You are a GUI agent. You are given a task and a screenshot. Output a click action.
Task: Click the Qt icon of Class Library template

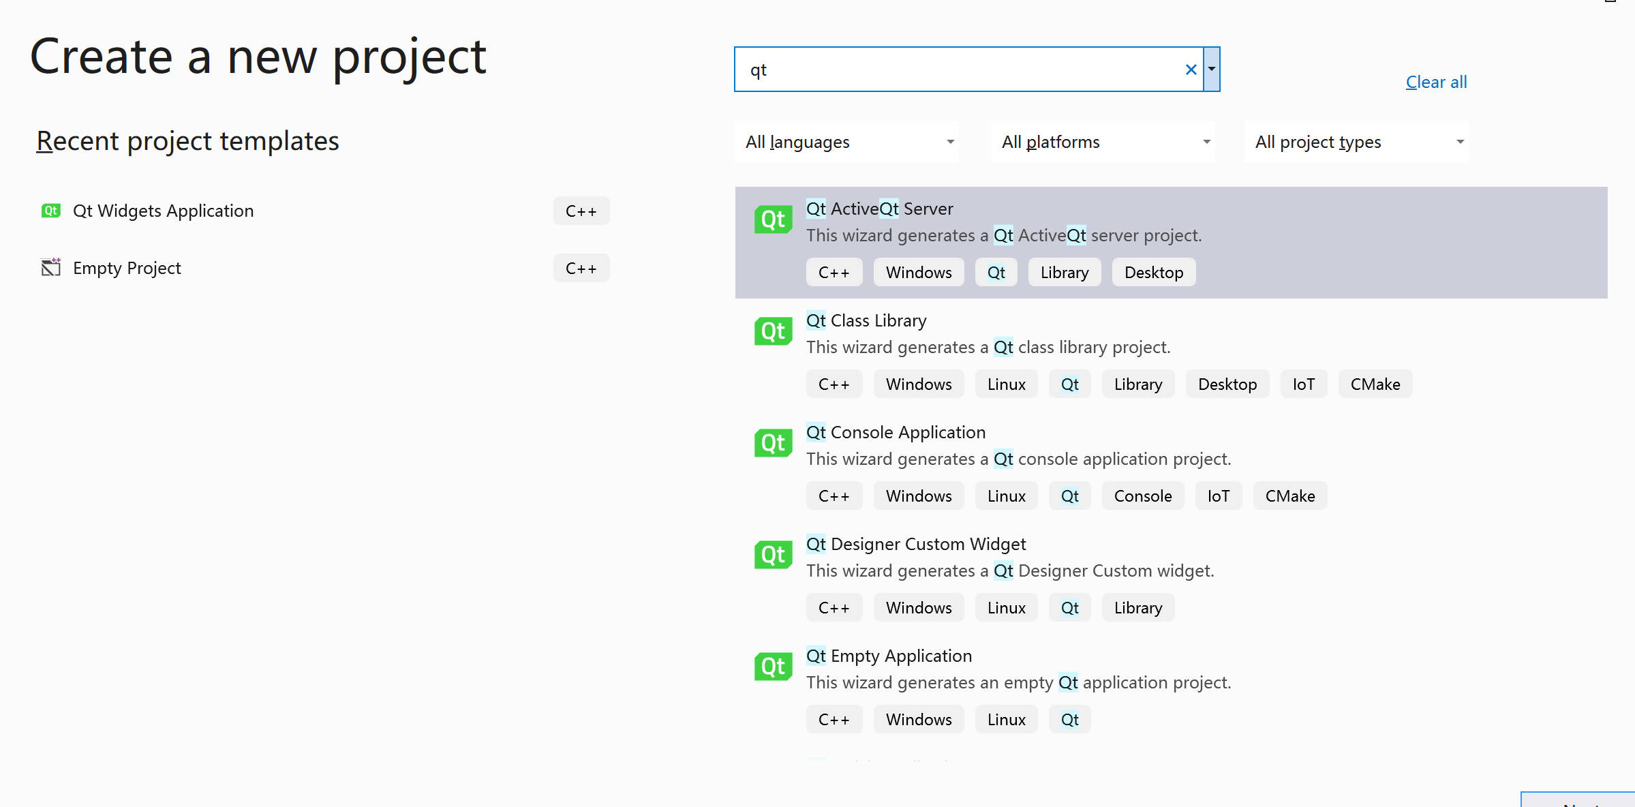773,331
